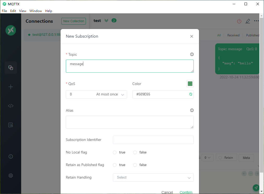This screenshot has width=264, height=194.
Task: Select false for No Local flag
Action: pyautogui.click(x=135, y=152)
